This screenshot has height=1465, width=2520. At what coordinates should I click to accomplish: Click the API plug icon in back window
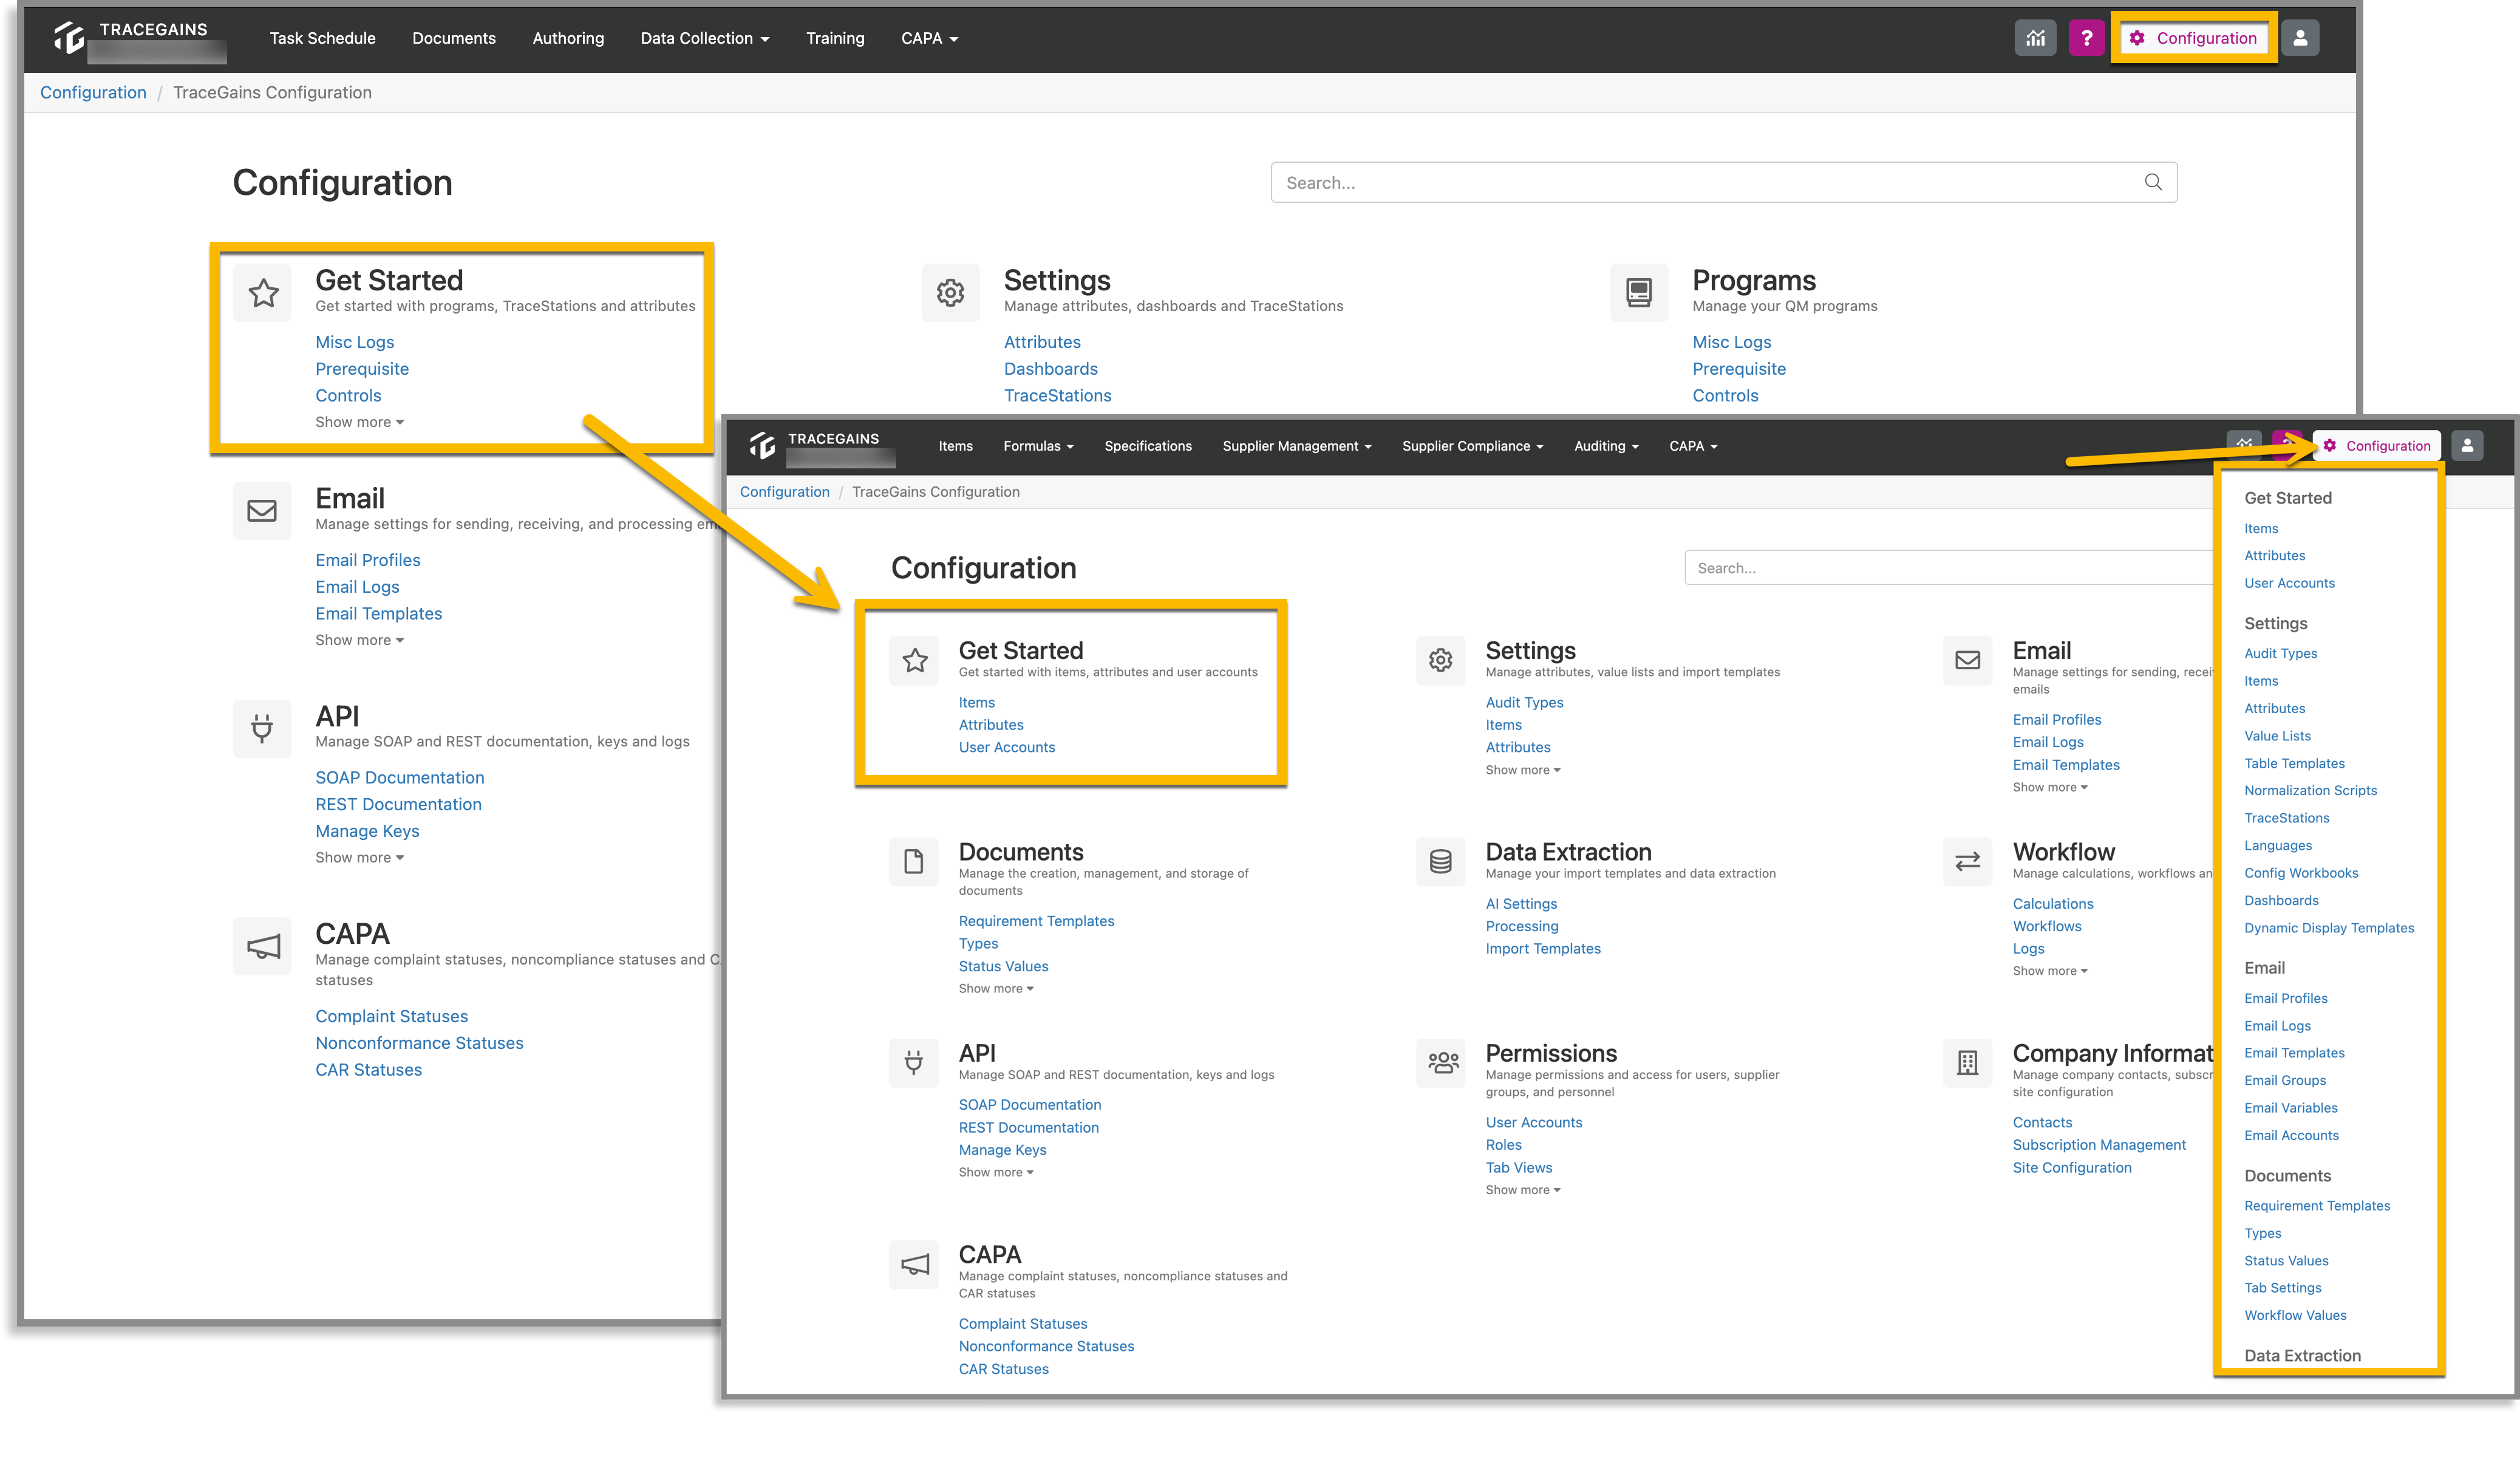[x=262, y=728]
